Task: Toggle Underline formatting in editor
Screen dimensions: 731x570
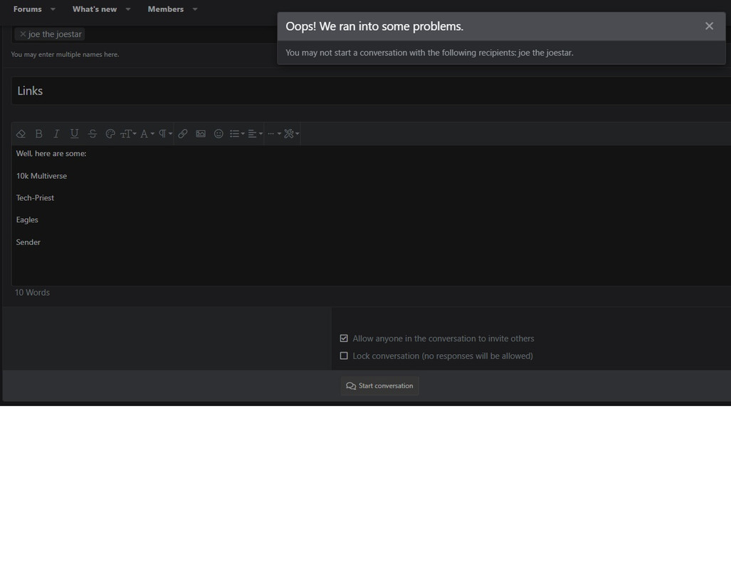Action: click(74, 134)
